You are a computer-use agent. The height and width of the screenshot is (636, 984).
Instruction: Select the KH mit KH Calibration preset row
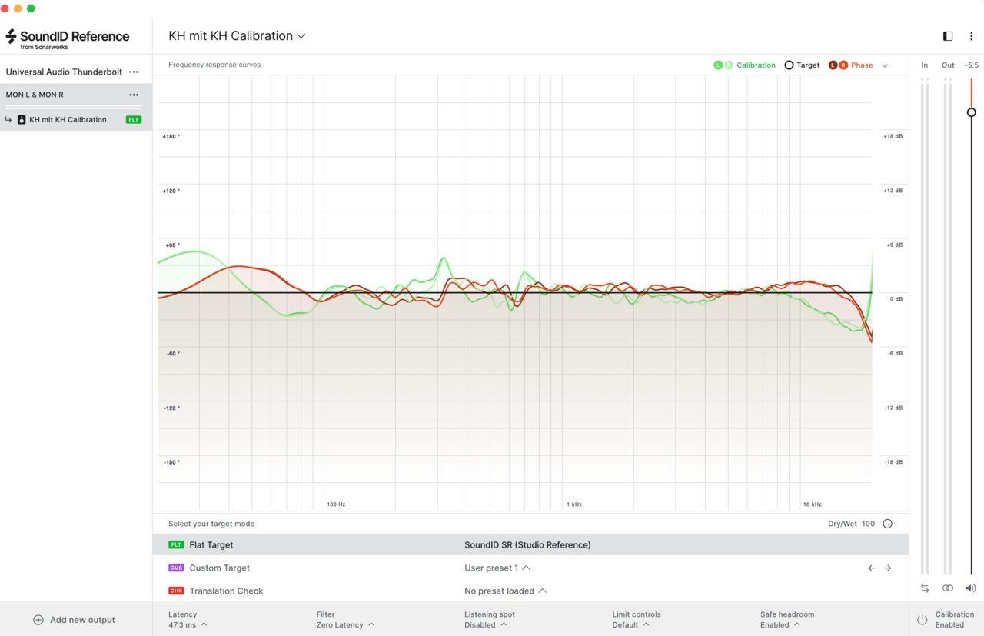coord(76,119)
